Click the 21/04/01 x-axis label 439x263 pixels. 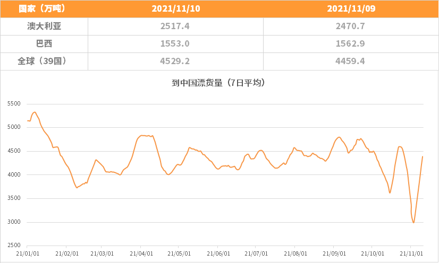141,253
